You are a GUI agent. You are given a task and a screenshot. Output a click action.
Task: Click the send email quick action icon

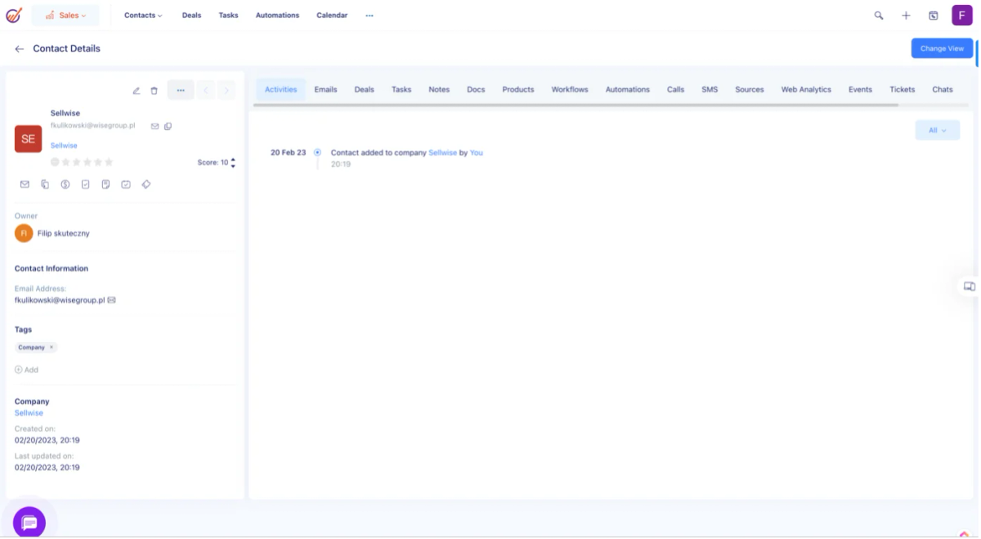click(x=25, y=185)
